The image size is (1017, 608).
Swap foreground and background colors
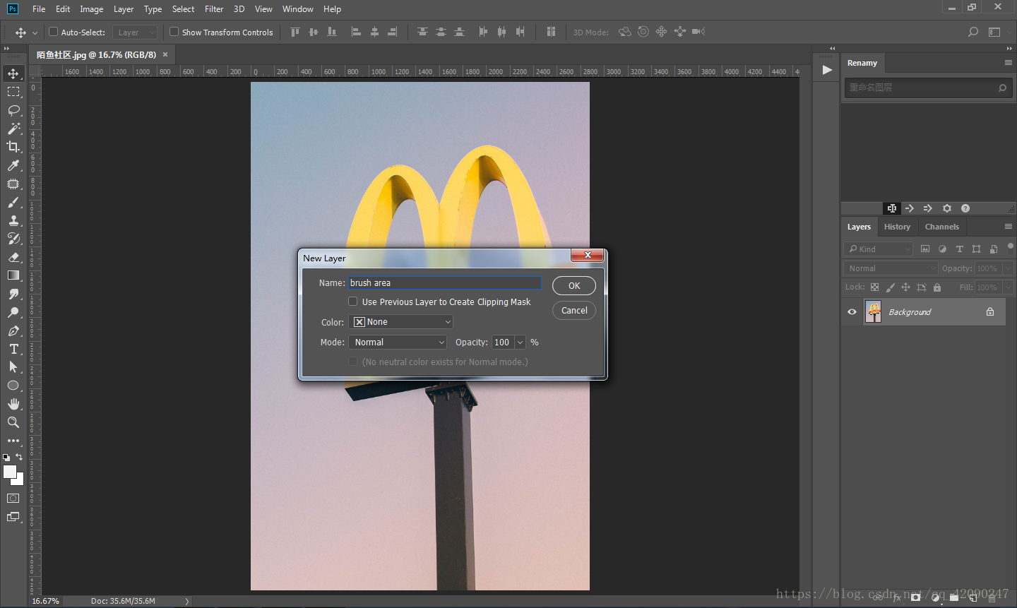(x=19, y=457)
